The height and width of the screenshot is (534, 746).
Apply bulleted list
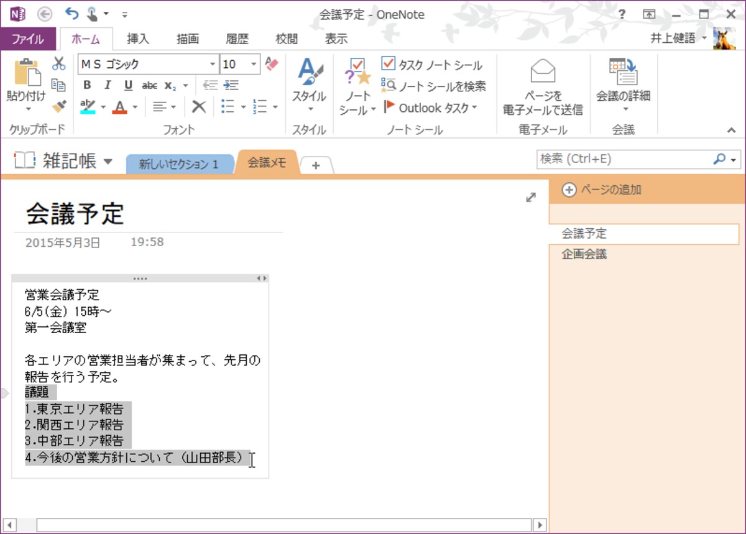pyautogui.click(x=228, y=107)
